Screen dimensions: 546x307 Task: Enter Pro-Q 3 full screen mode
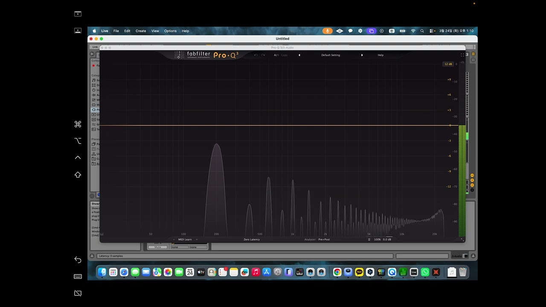(462, 55)
